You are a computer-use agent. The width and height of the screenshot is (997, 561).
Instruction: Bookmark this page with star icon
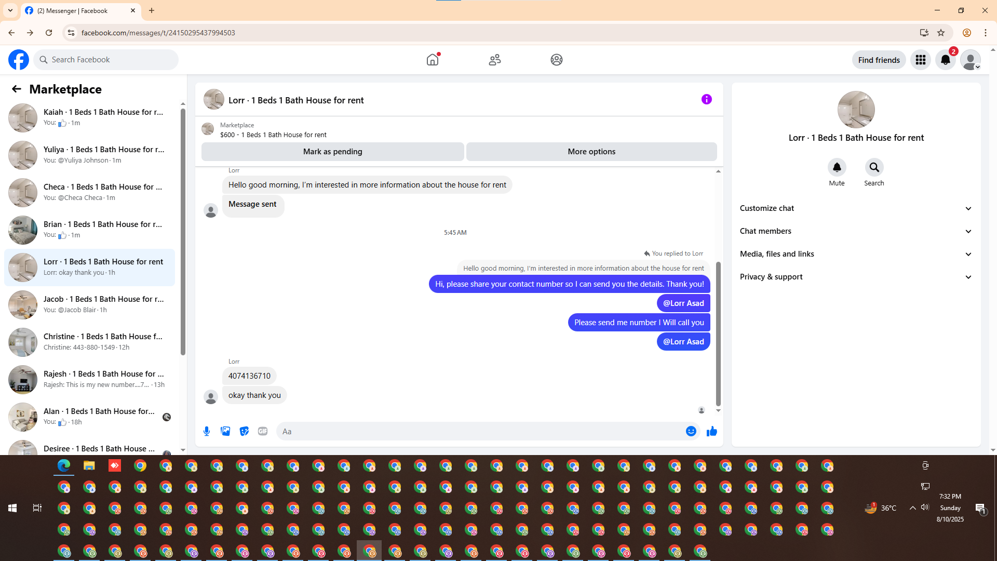[941, 33]
